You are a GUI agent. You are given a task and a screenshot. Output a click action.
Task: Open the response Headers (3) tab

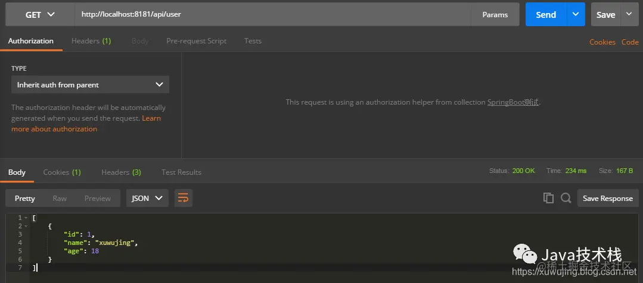pyautogui.click(x=122, y=172)
